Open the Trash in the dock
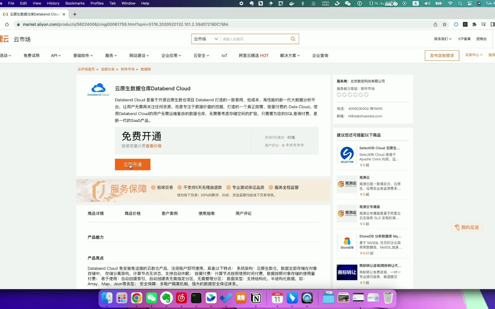This screenshot has width=495, height=309. (388, 298)
